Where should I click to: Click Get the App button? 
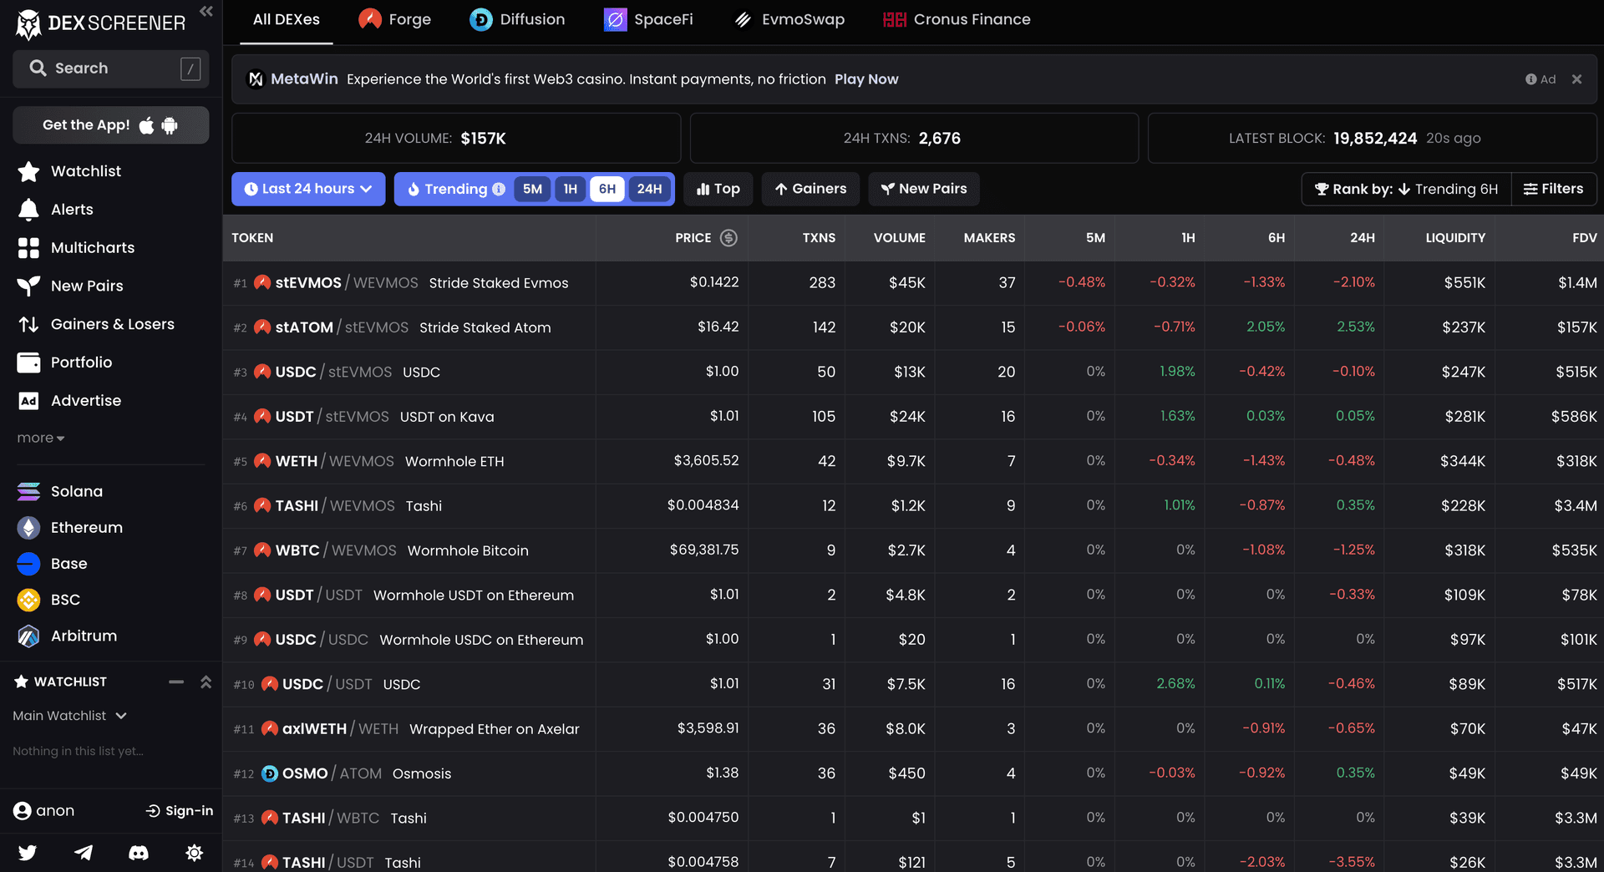pos(111,125)
